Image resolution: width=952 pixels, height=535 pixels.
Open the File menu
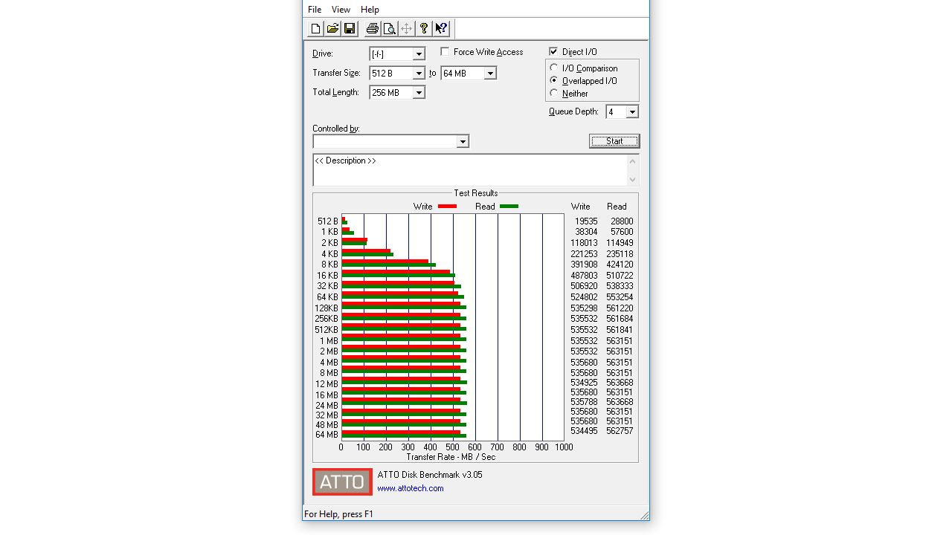(315, 10)
